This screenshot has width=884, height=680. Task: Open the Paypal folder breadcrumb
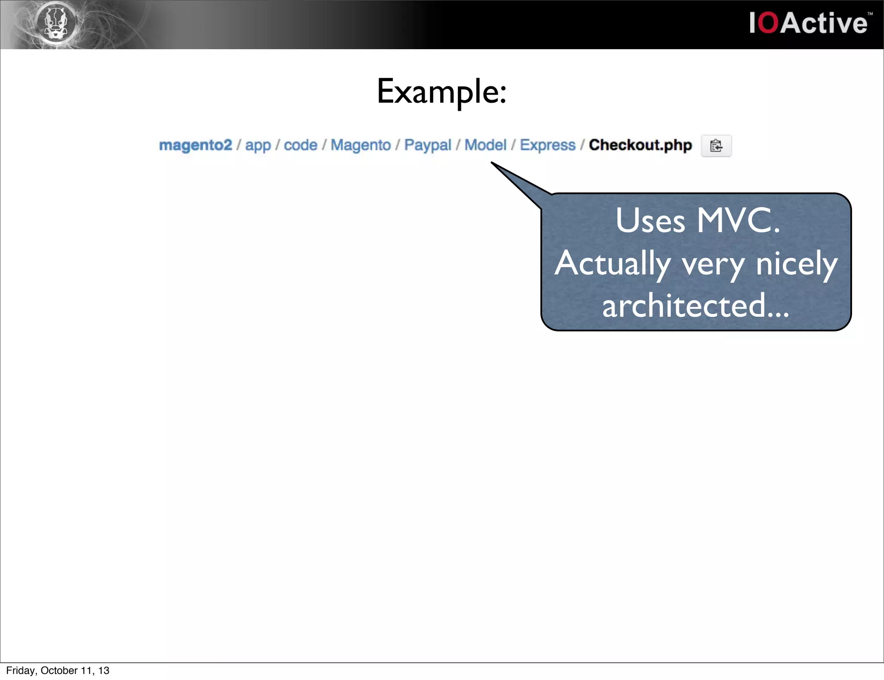427,145
